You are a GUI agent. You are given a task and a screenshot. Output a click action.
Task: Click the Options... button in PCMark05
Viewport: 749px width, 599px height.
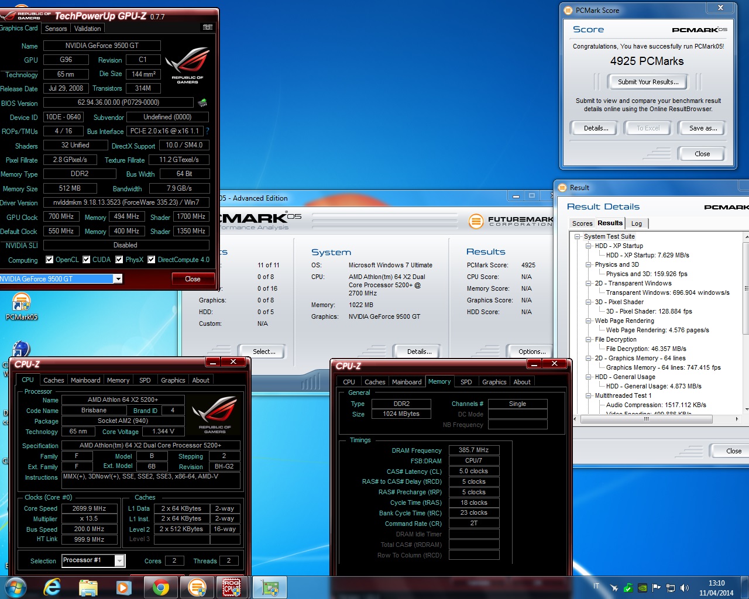(532, 352)
